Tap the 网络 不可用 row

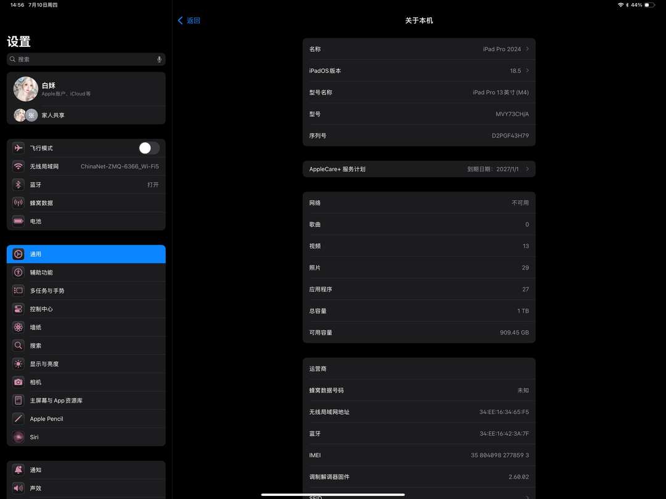[419, 203]
